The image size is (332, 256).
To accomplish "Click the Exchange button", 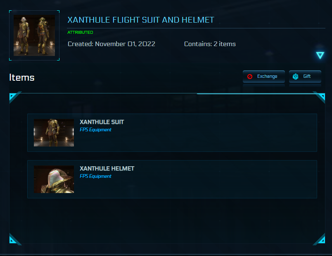I will click(x=264, y=77).
